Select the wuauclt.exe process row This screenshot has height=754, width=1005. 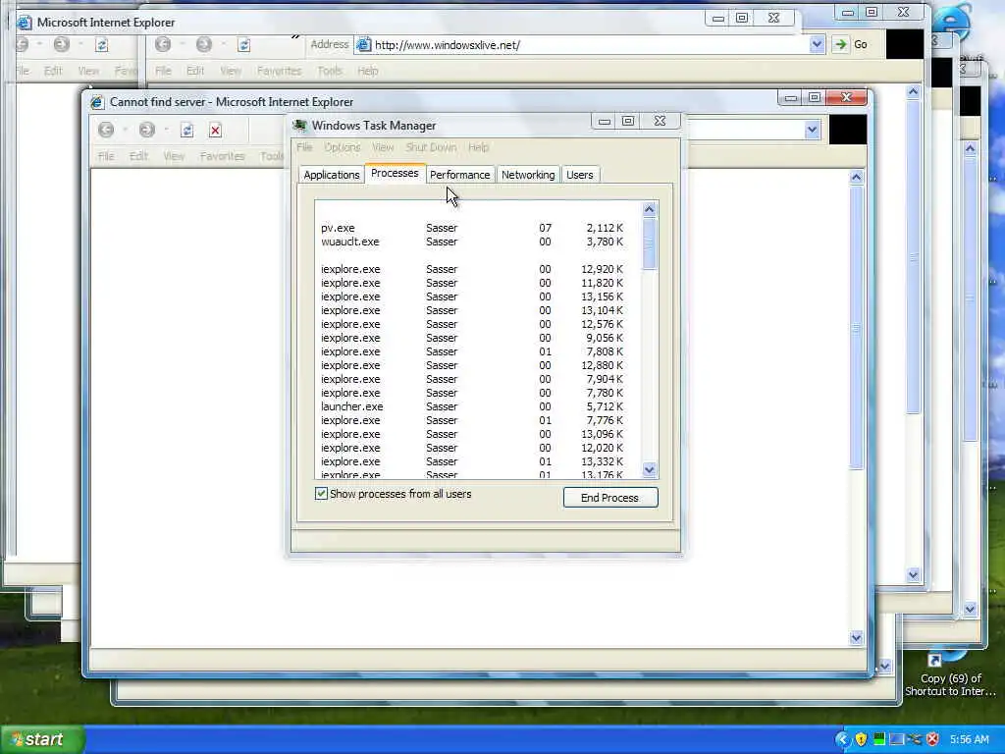(472, 242)
